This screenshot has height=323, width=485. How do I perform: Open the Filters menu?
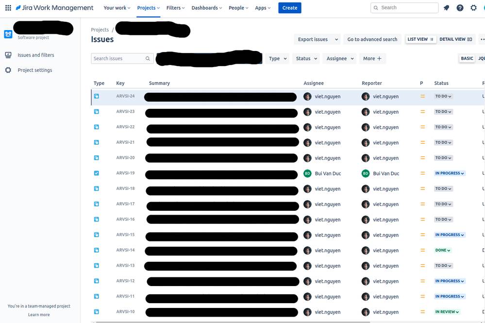click(175, 8)
